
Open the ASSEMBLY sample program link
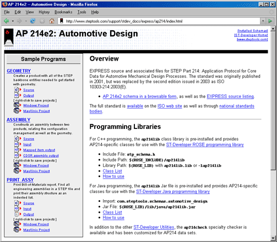[19, 120]
